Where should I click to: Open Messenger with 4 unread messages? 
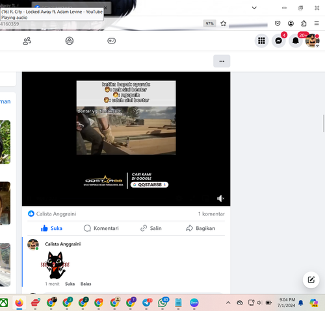pos(279,41)
